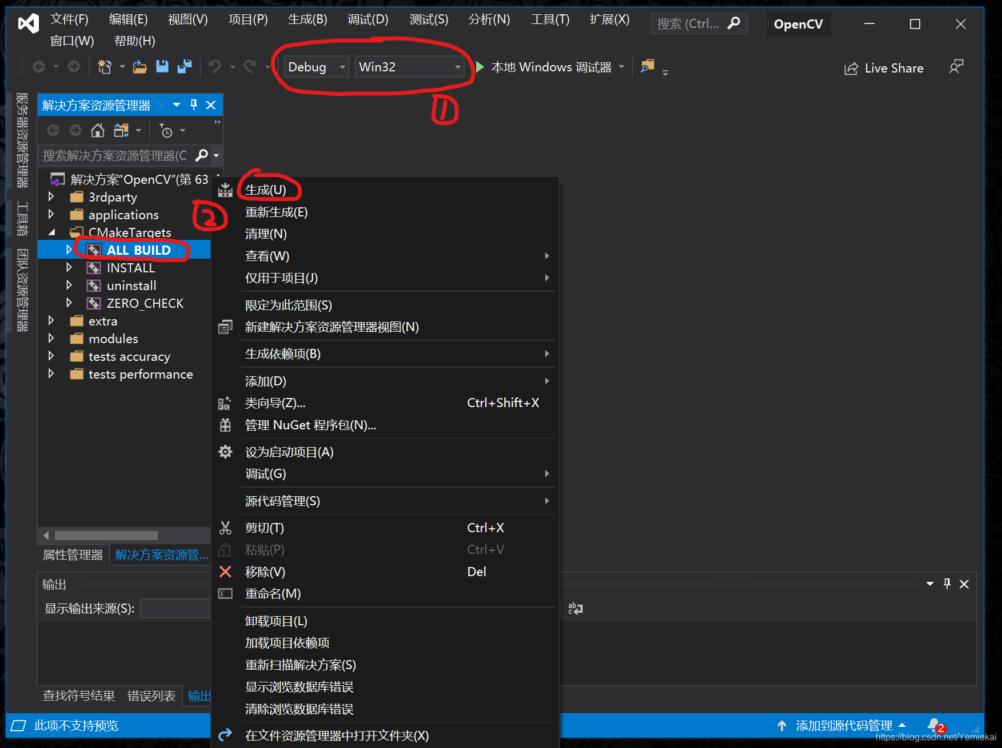
Task: Select the uninstall project
Action: click(x=131, y=285)
